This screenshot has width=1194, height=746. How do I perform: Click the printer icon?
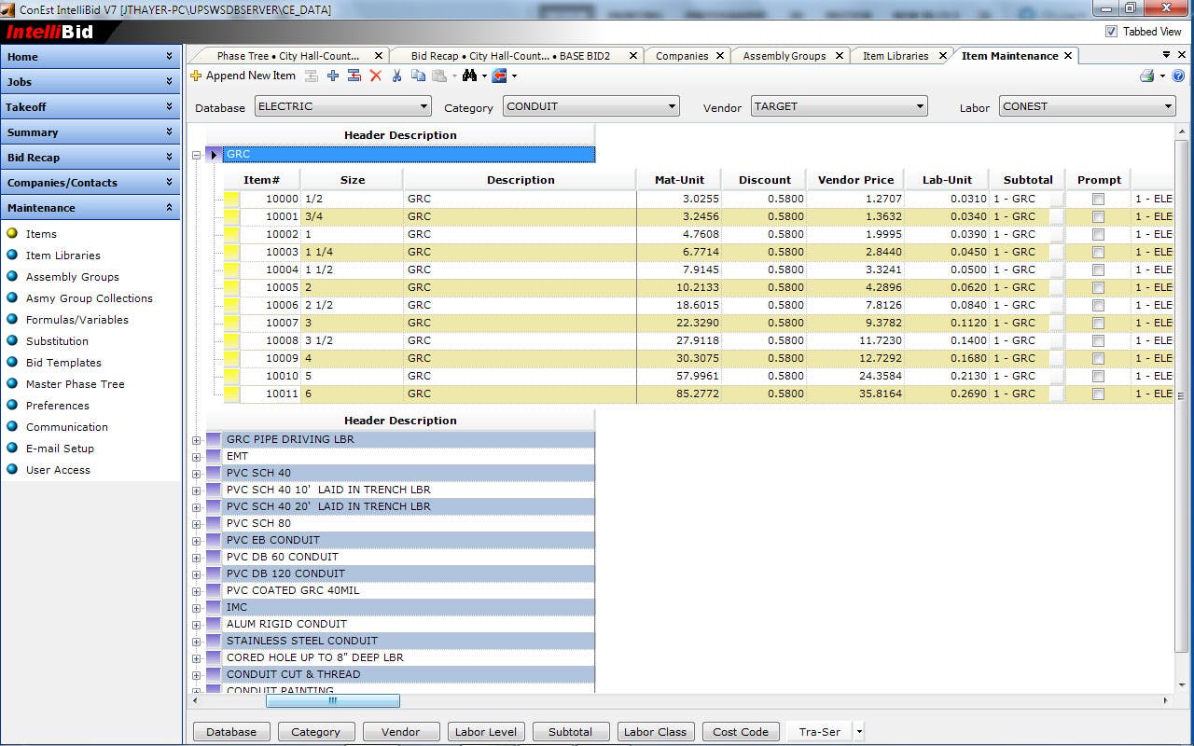pyautogui.click(x=1147, y=76)
